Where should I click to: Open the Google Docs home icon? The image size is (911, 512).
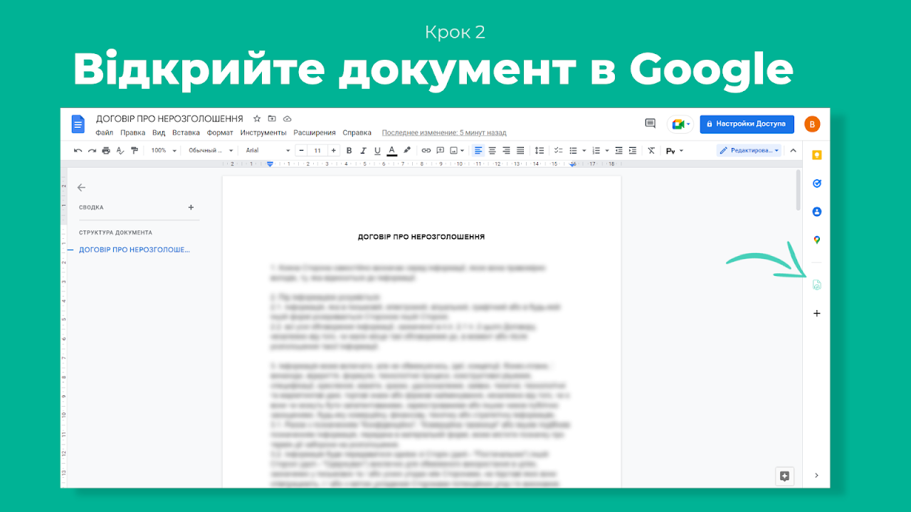(78, 124)
